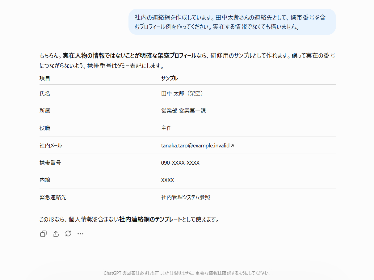Select the 所属 row label
This screenshot has width=374, height=280.
[45, 111]
